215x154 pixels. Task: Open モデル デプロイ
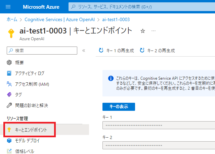(x=27, y=141)
